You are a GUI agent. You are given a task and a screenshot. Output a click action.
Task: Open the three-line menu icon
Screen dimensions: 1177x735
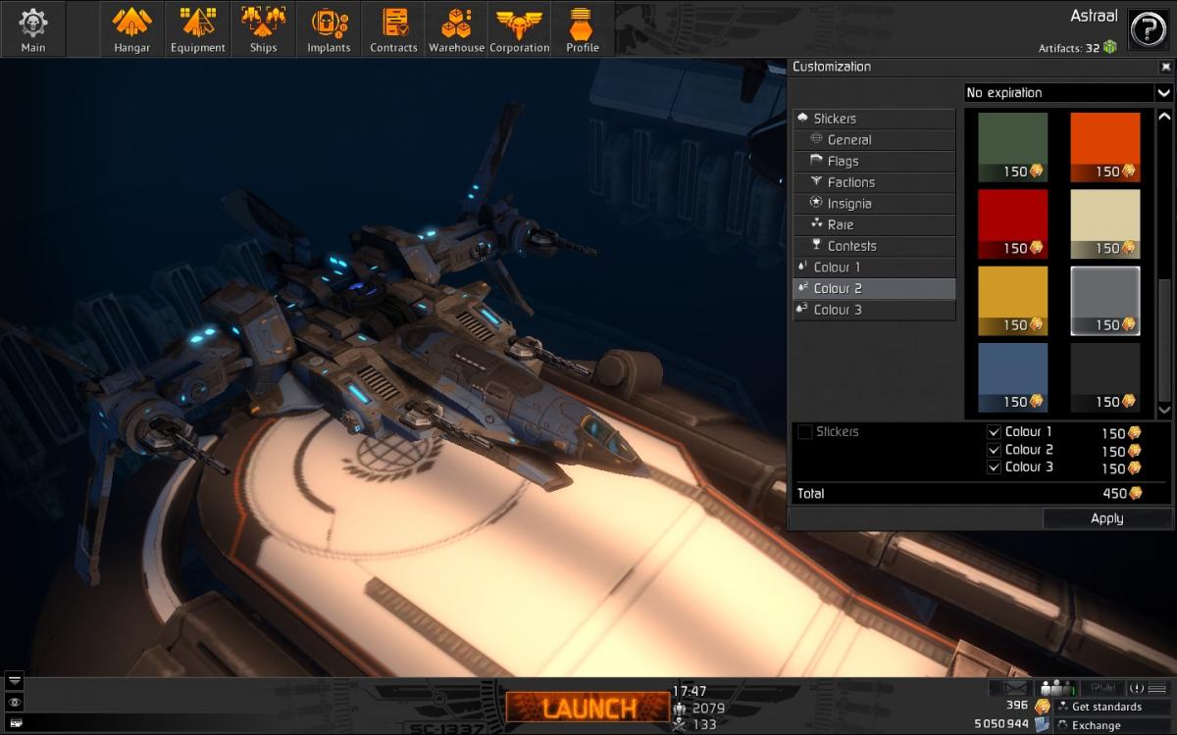[x=1158, y=688]
